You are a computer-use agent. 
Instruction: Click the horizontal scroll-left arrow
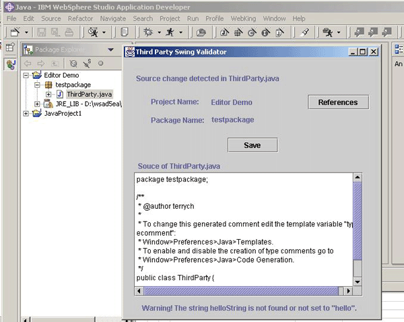139,291
